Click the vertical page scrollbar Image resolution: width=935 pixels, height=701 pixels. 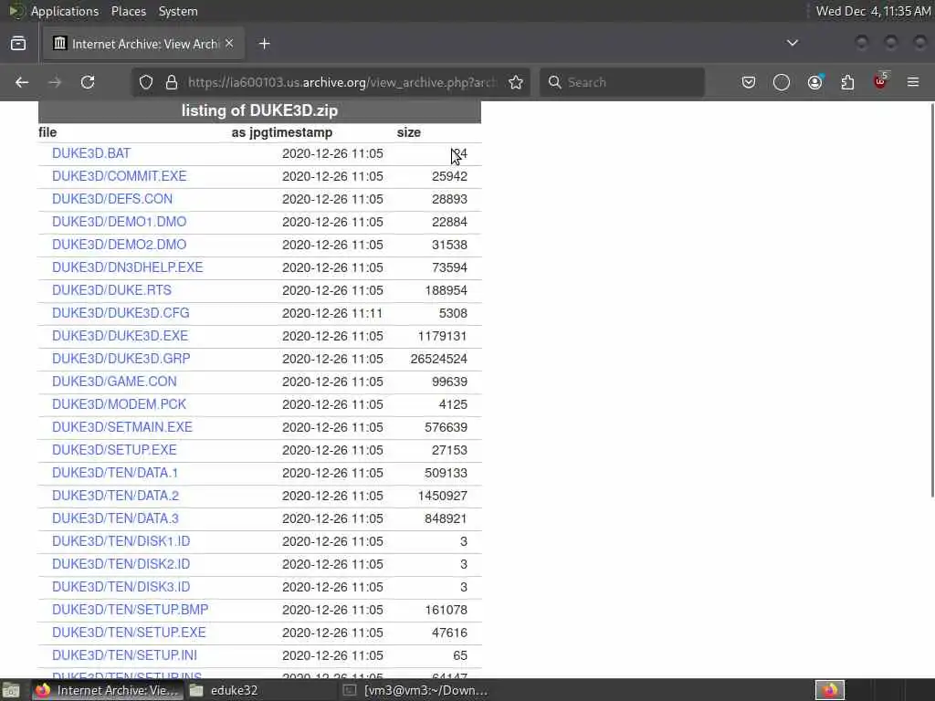point(931,299)
